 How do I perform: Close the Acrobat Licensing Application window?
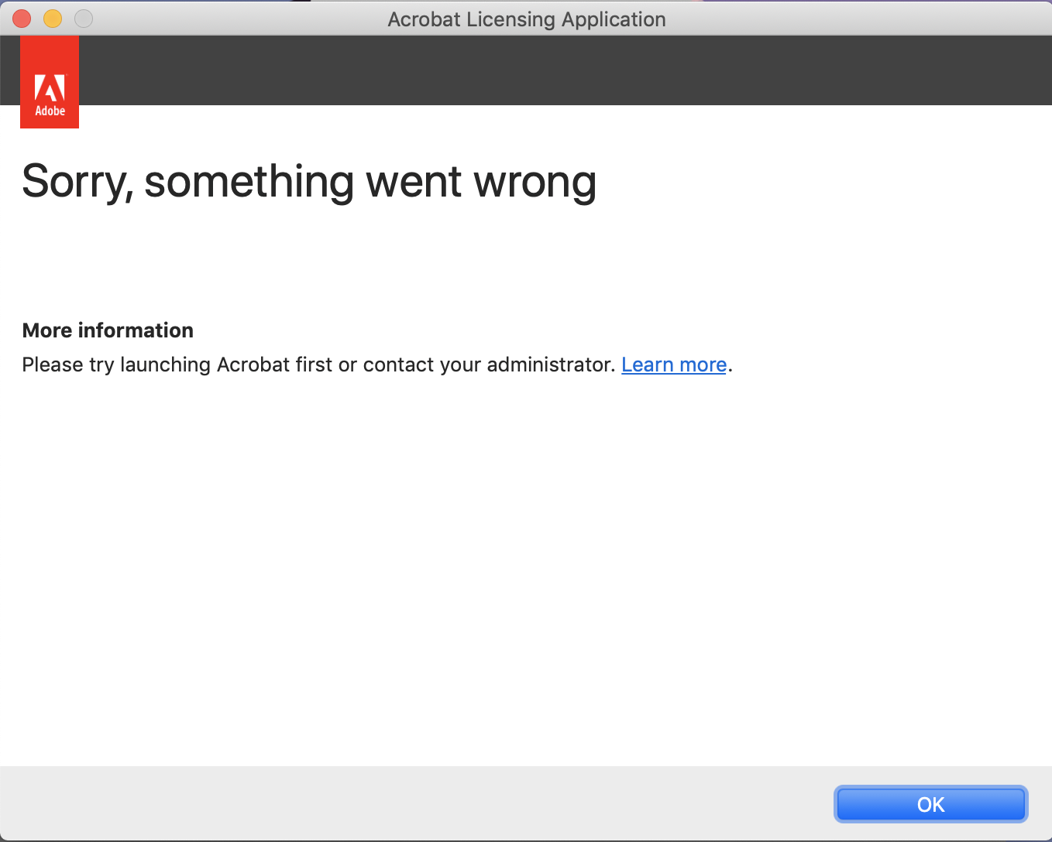pyautogui.click(x=21, y=19)
